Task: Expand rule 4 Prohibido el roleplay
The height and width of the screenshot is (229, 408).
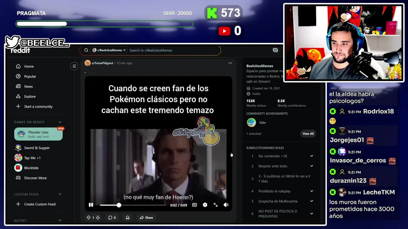Action: 282,191
